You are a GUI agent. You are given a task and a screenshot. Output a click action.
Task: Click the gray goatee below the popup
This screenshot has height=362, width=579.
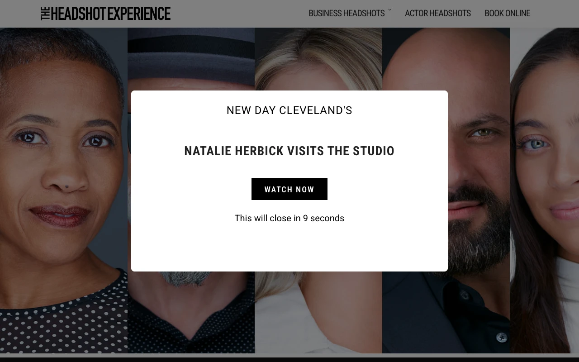point(190,278)
